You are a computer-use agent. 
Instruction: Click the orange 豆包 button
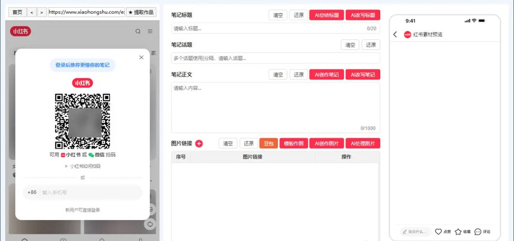coord(268,143)
